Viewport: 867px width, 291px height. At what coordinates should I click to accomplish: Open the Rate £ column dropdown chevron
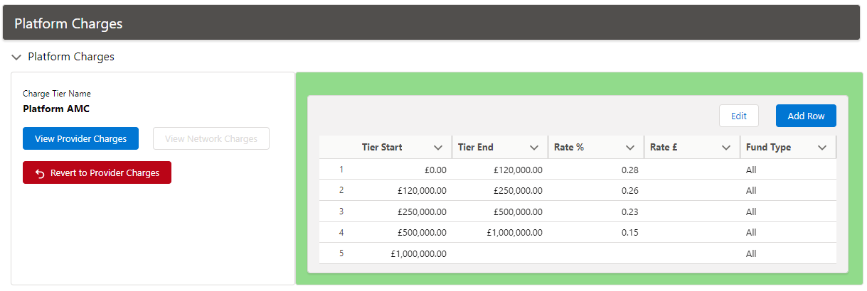tap(726, 148)
